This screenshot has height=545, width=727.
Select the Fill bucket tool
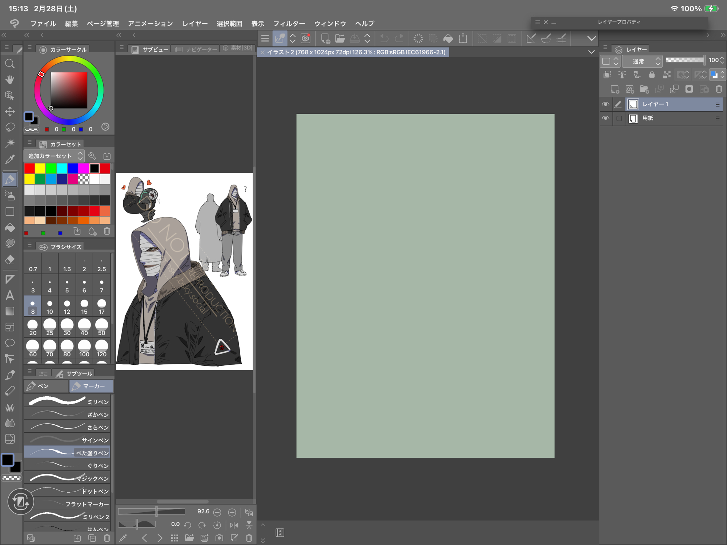coord(10,228)
